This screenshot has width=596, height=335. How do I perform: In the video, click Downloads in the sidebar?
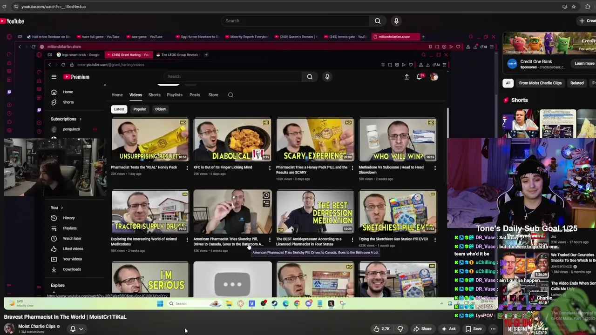tap(72, 269)
